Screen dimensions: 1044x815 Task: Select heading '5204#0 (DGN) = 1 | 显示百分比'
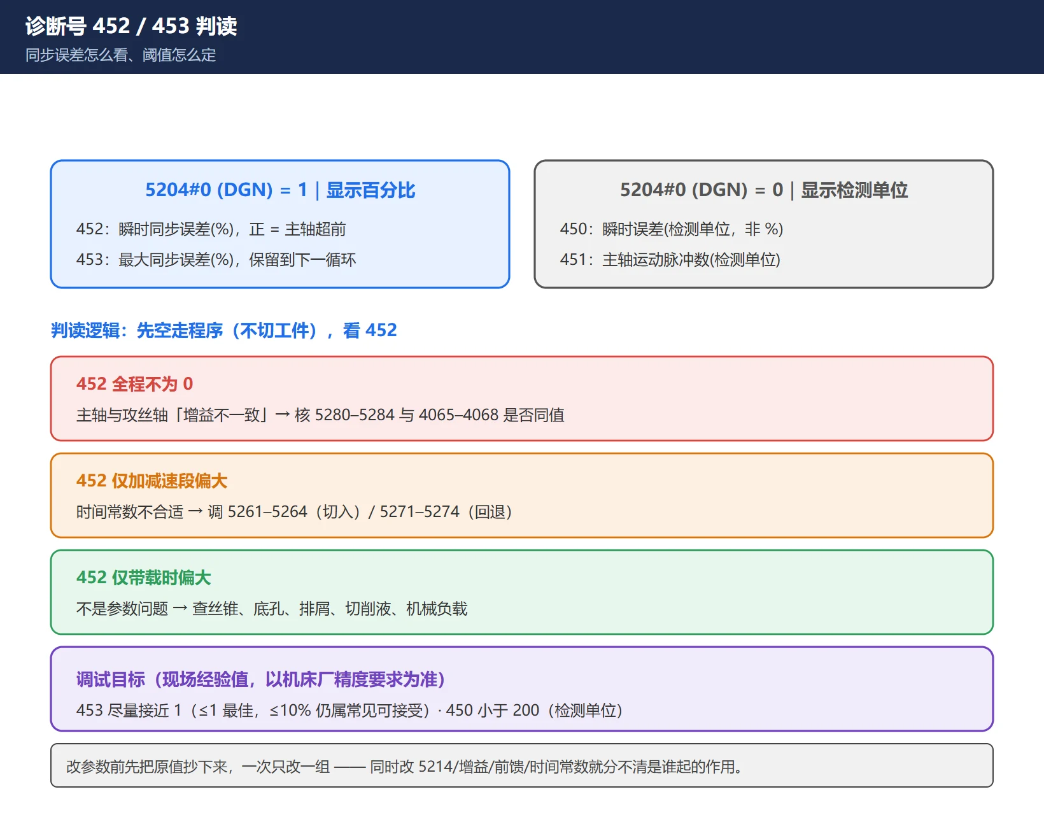[280, 190]
